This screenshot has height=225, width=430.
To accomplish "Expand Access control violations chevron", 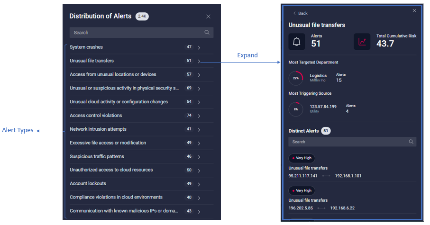I will [x=199, y=116].
